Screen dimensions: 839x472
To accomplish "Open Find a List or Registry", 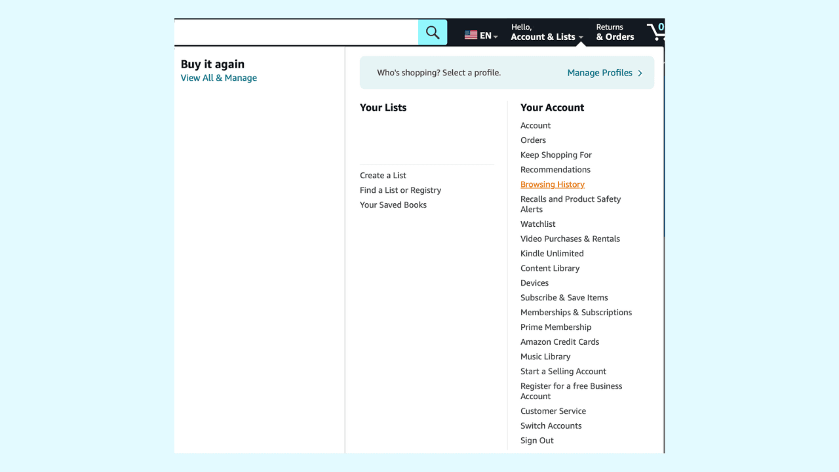I will 400,190.
